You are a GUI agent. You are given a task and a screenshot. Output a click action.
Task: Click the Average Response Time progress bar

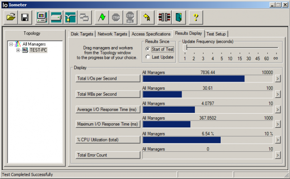click(x=208, y=110)
